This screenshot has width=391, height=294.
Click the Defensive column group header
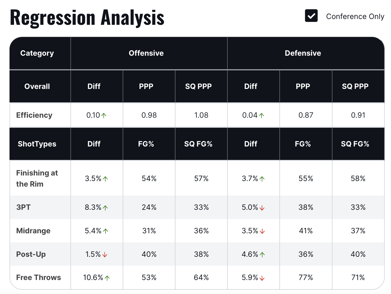(x=303, y=53)
